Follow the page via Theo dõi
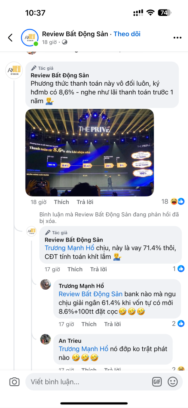 127,34
